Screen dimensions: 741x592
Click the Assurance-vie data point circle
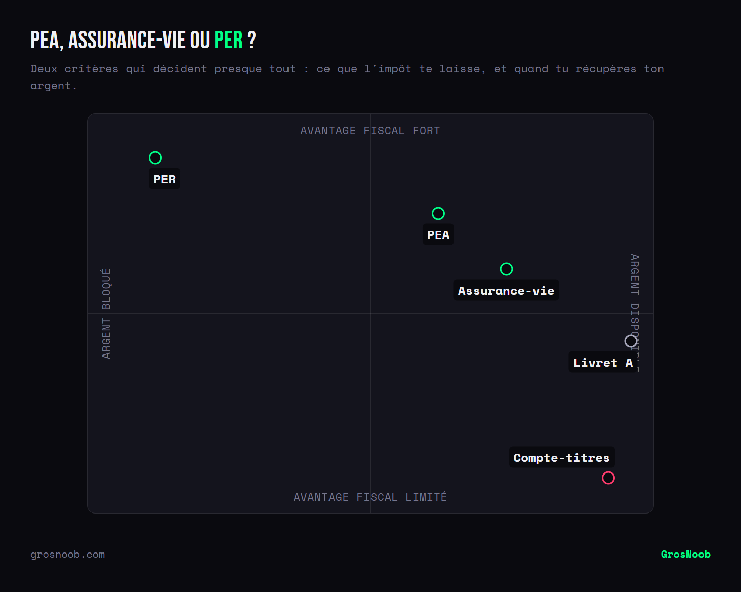coord(506,269)
